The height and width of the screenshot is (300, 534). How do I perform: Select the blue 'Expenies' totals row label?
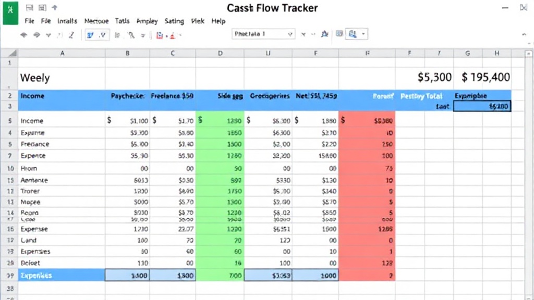click(62, 275)
